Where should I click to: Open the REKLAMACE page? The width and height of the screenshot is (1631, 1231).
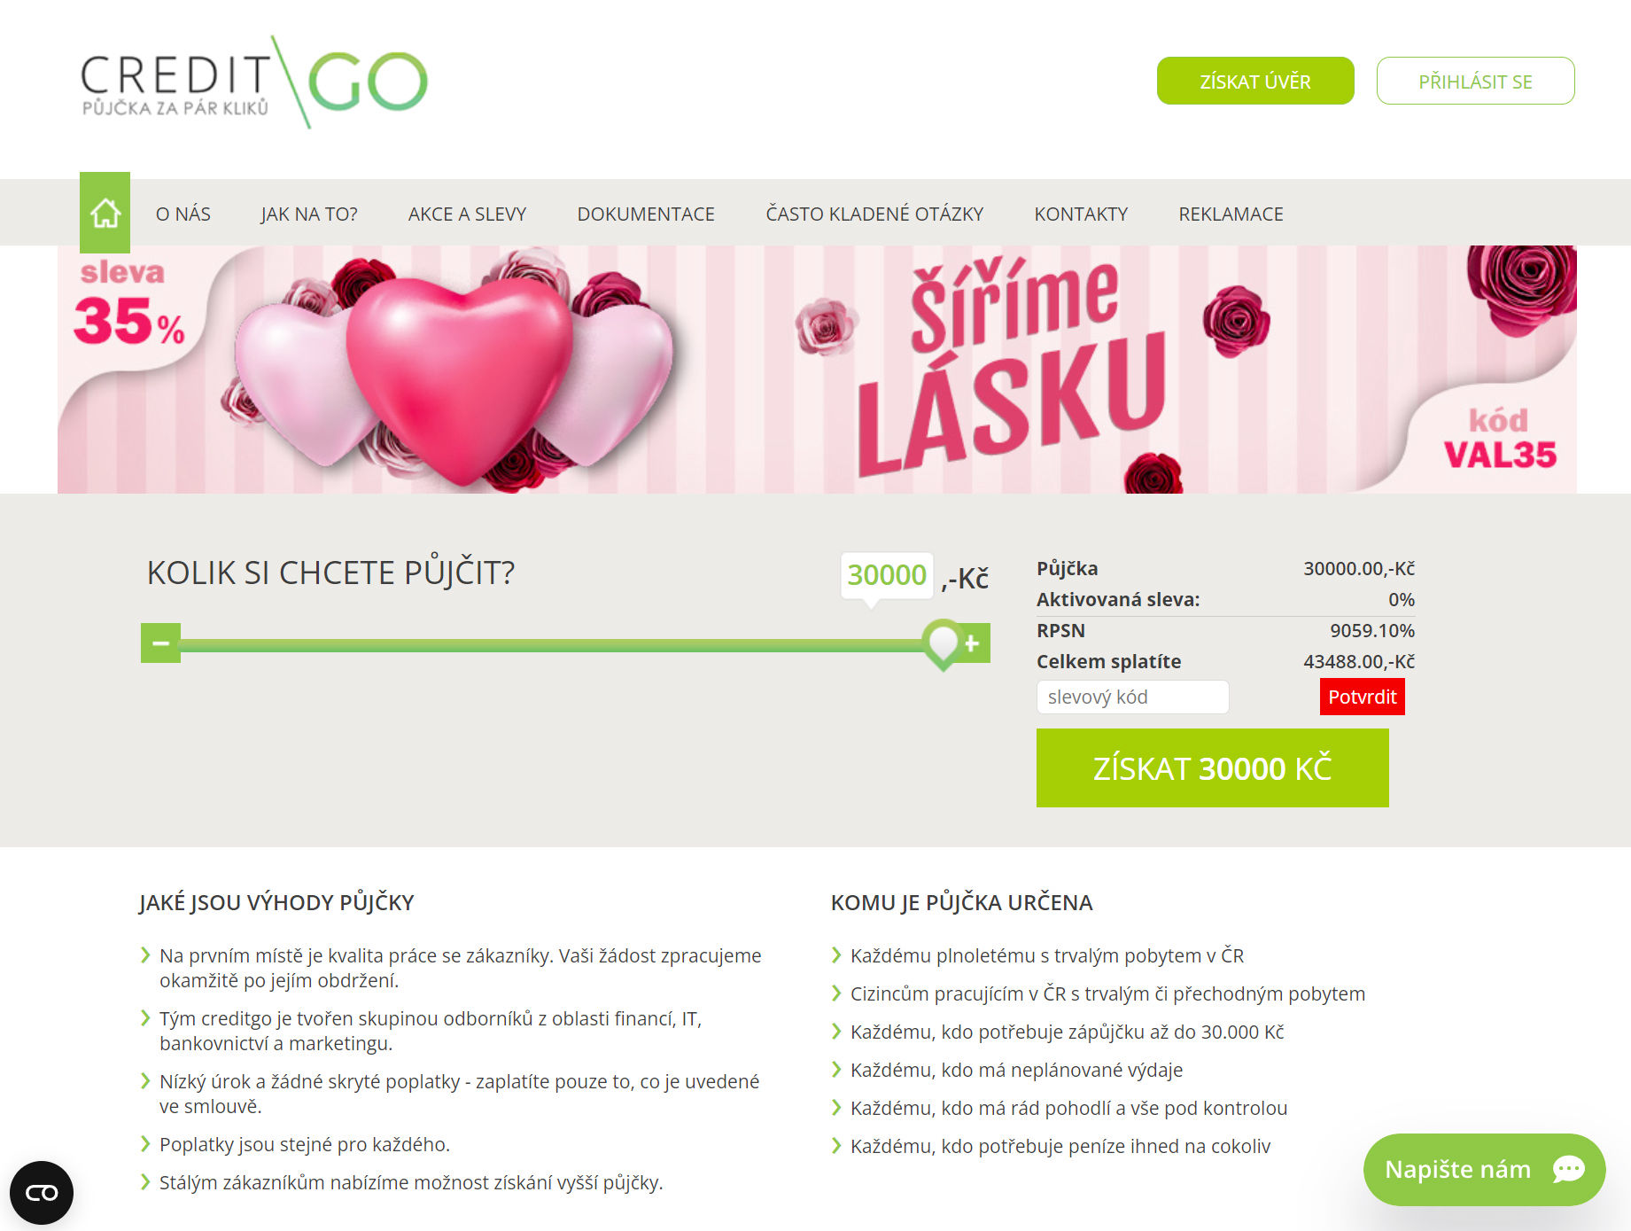(x=1231, y=214)
